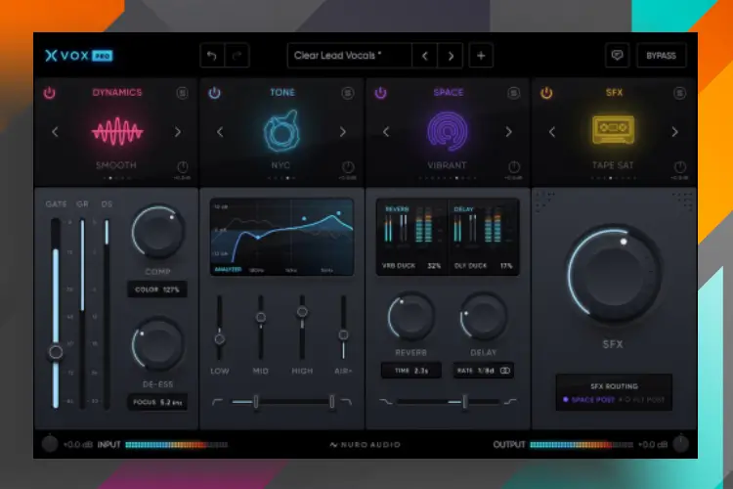The image size is (733, 489).
Task: Add a new preset with plus button
Action: [480, 56]
